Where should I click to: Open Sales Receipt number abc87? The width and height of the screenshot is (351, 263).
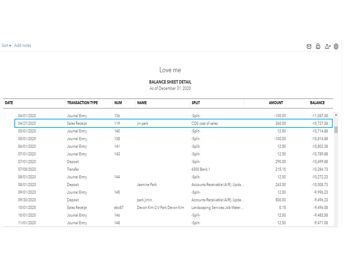coord(119,208)
